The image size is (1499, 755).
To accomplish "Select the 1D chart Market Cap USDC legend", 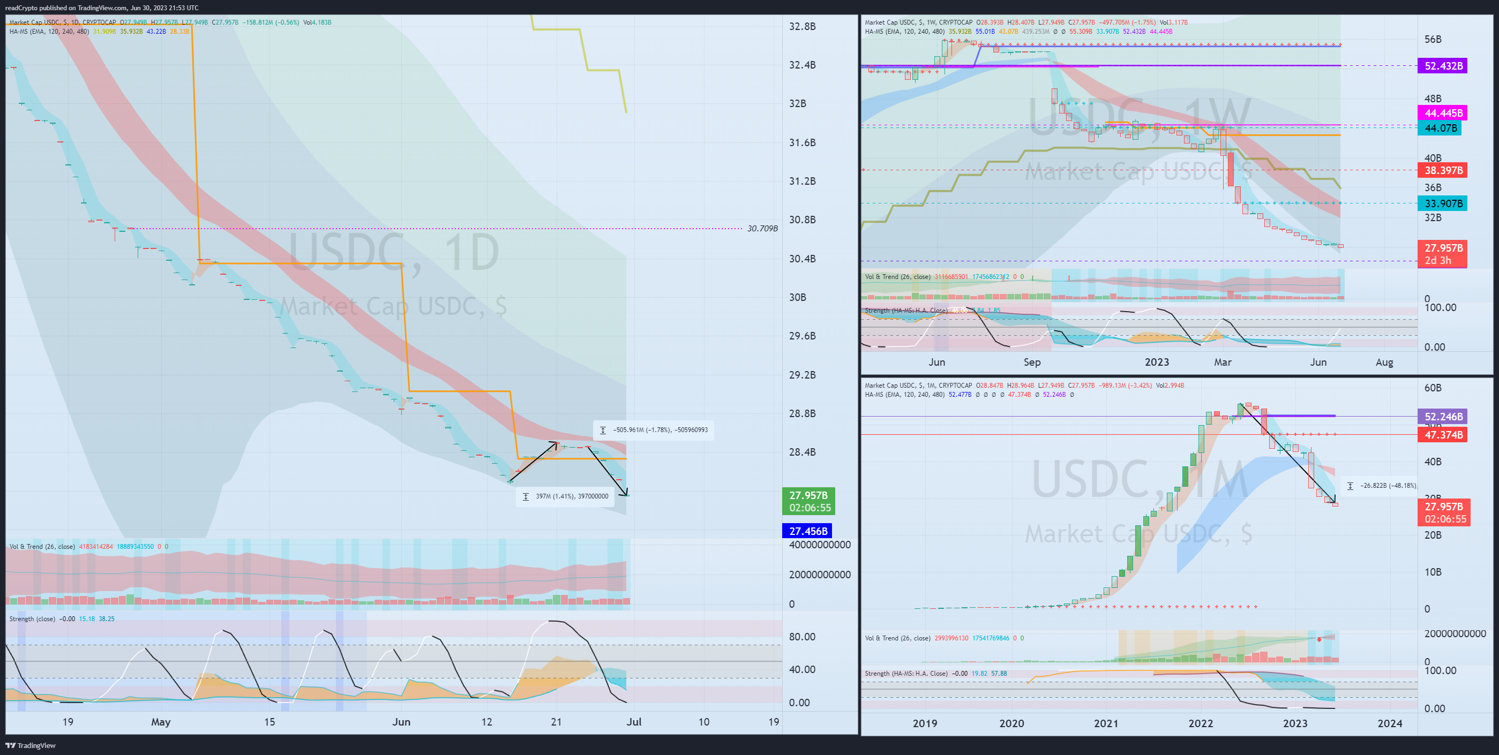I will coord(170,22).
